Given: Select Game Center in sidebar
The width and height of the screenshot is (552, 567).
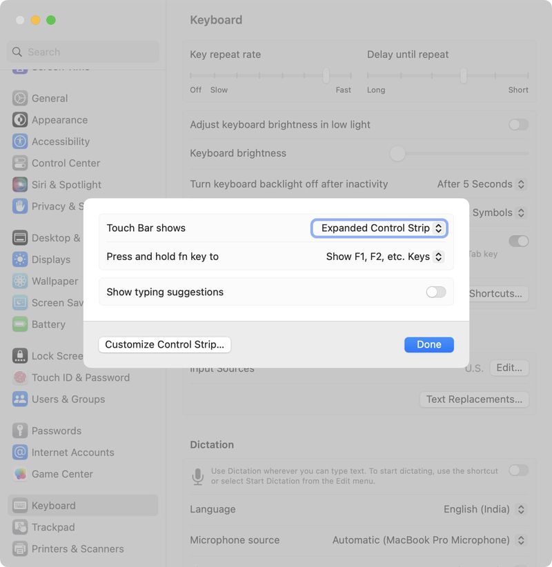Looking at the screenshot, I should pyautogui.click(x=83, y=474).
